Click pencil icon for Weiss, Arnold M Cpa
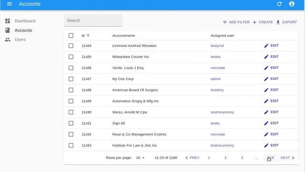The width and height of the screenshot is (305, 172). pyautogui.click(x=266, y=112)
